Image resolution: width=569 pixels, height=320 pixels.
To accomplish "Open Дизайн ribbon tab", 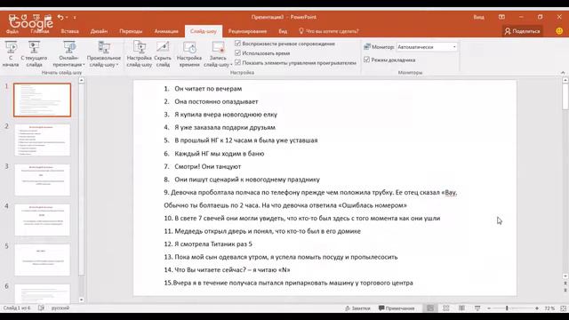I will click(x=99, y=31).
